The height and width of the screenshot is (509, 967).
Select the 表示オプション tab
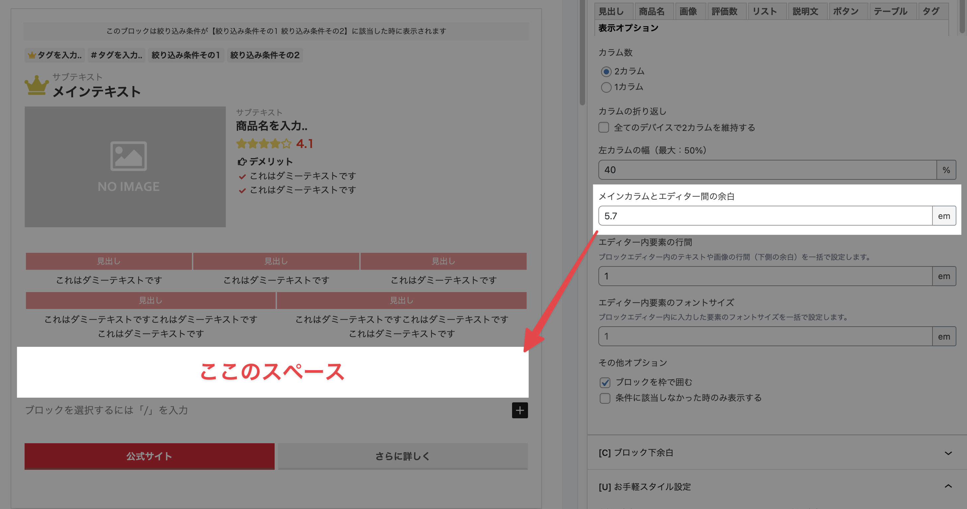click(x=628, y=28)
